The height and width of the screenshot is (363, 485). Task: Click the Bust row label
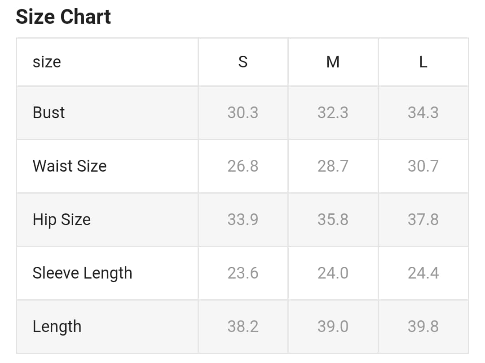tap(48, 112)
